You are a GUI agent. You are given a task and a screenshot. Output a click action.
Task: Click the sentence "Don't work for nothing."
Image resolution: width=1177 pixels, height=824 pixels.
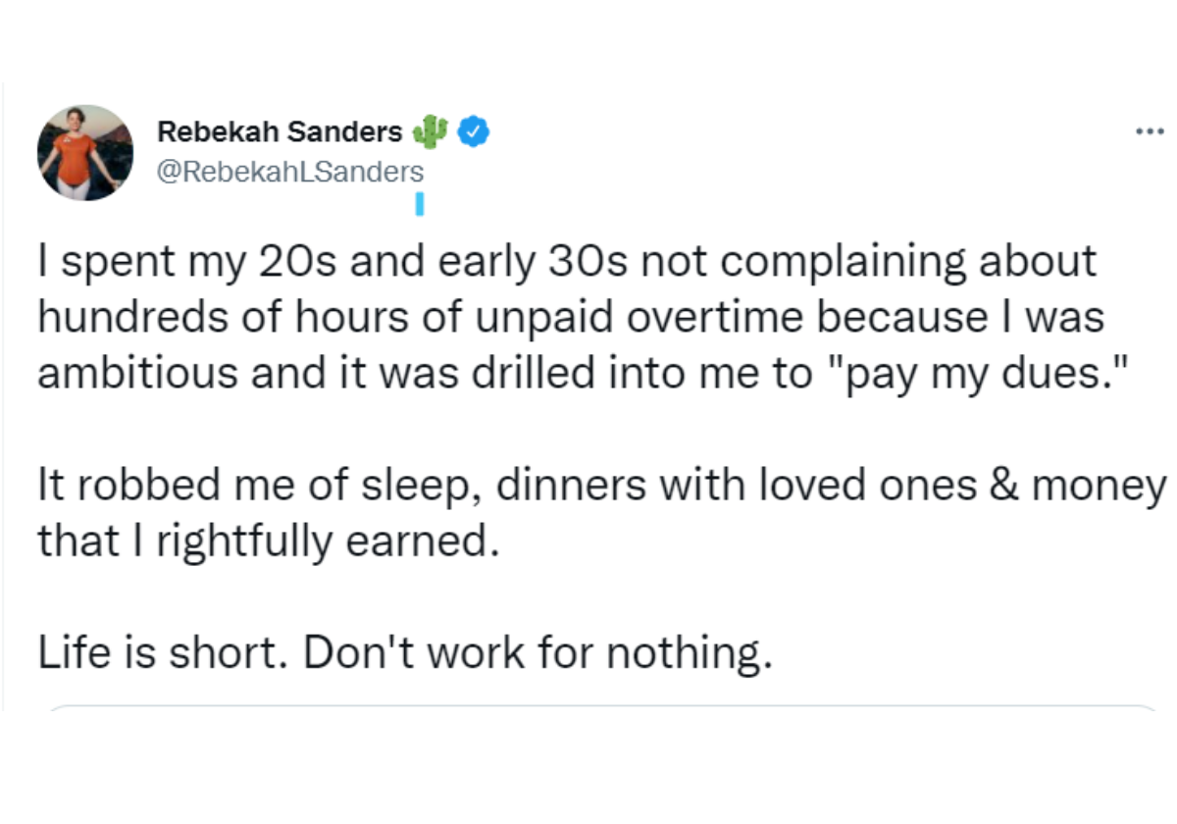click(534, 652)
